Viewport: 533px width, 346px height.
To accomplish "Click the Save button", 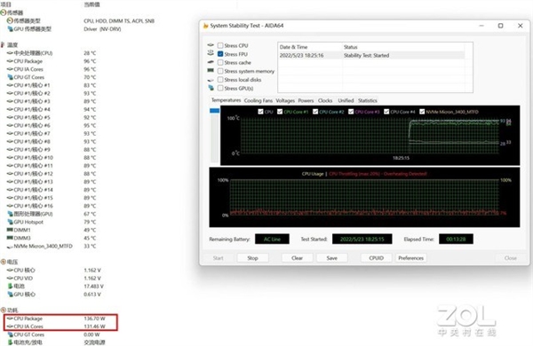I will click(x=331, y=258).
